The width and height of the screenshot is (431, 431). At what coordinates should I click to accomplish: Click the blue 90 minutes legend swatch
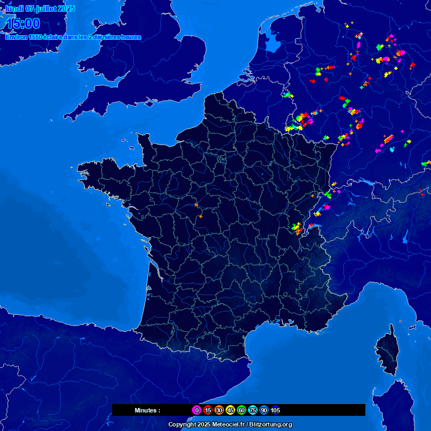(x=264, y=410)
